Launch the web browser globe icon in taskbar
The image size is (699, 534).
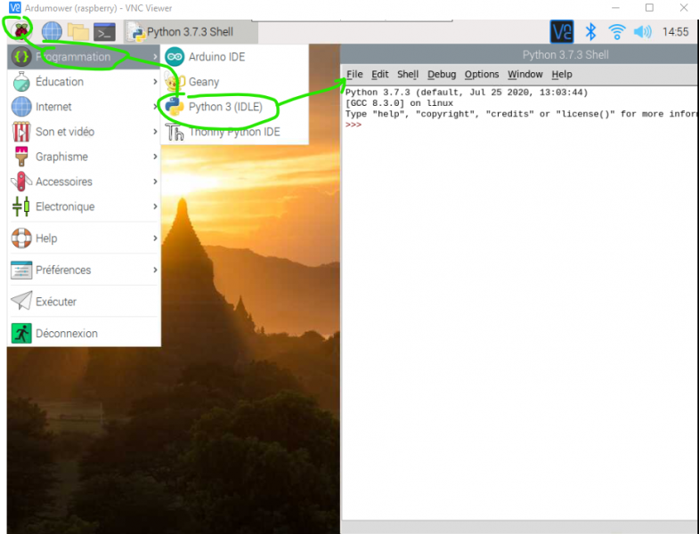[x=52, y=32]
